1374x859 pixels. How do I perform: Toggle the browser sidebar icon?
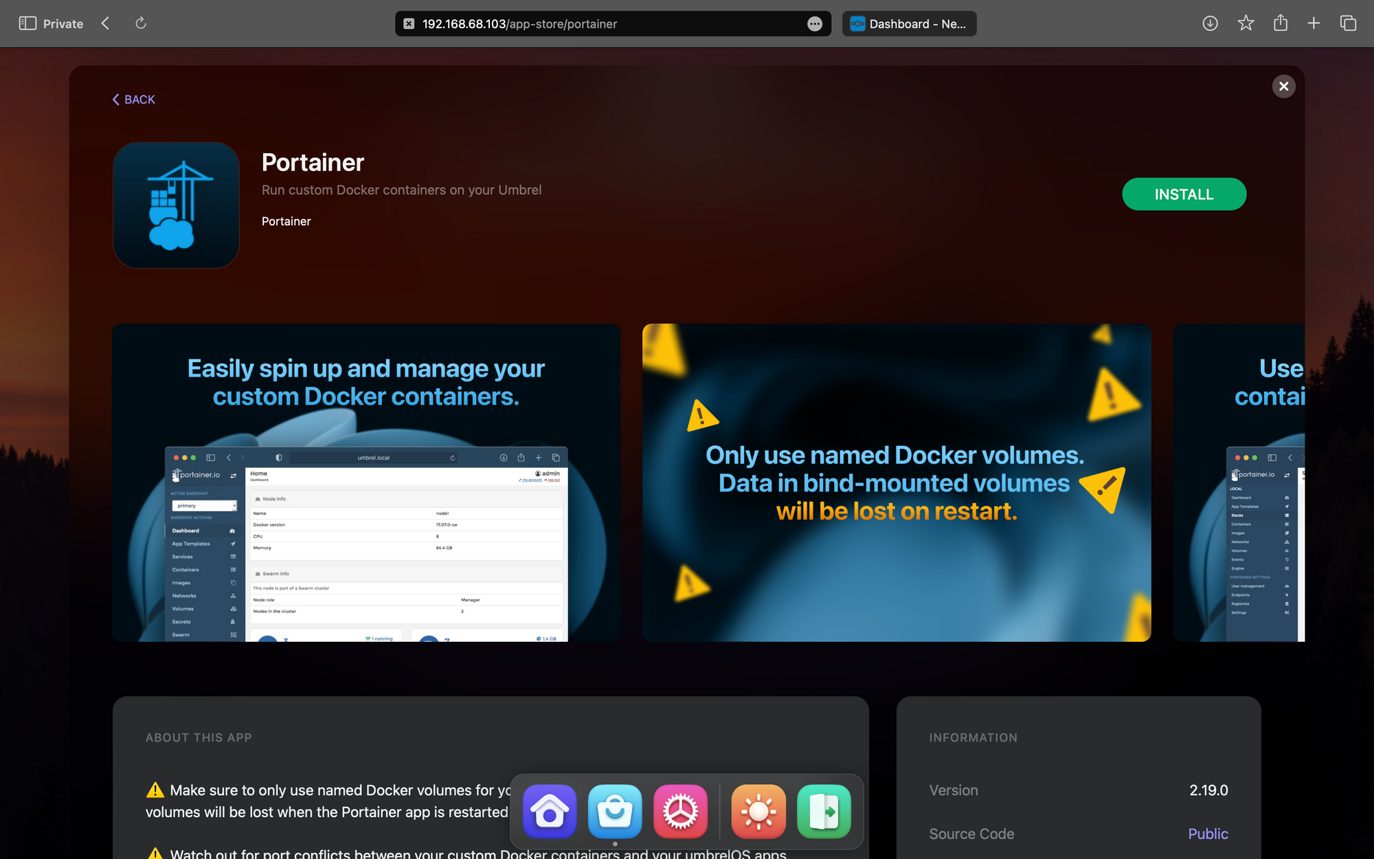(x=27, y=23)
